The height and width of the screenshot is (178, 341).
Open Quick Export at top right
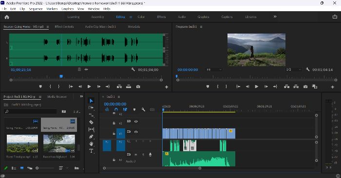335,17
